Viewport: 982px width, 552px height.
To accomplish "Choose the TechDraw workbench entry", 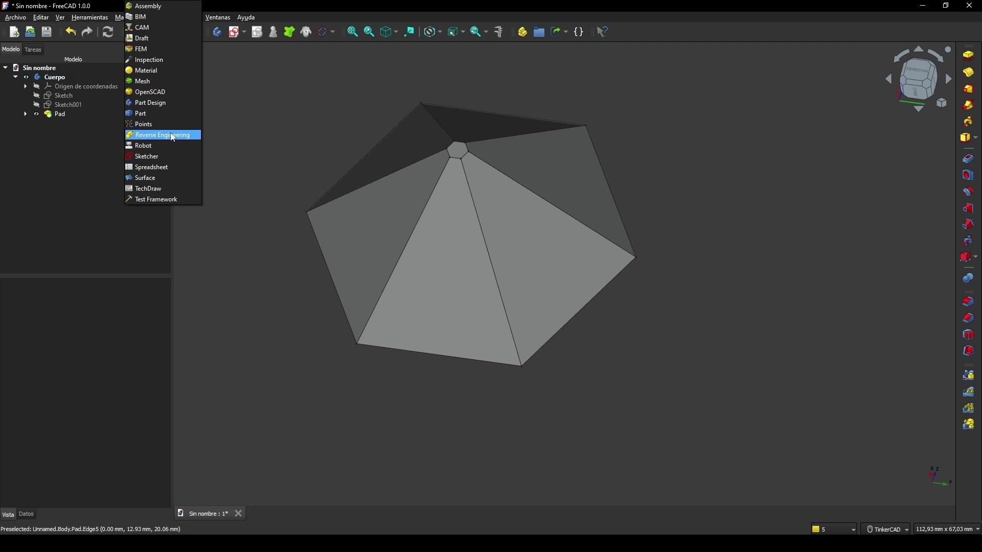I will [148, 189].
